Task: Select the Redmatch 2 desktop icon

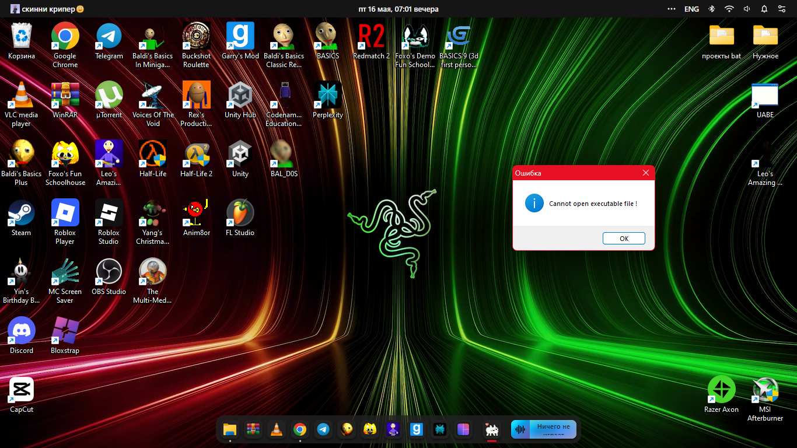Action: 371,41
